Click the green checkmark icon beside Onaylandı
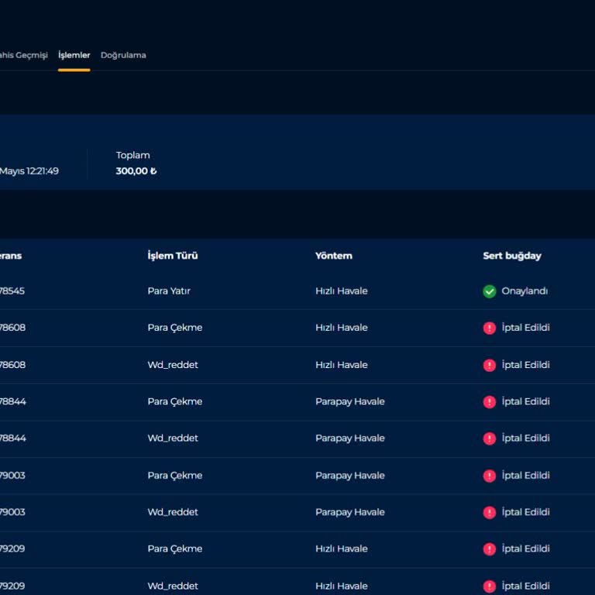This screenshot has height=595, width=595. click(x=489, y=291)
